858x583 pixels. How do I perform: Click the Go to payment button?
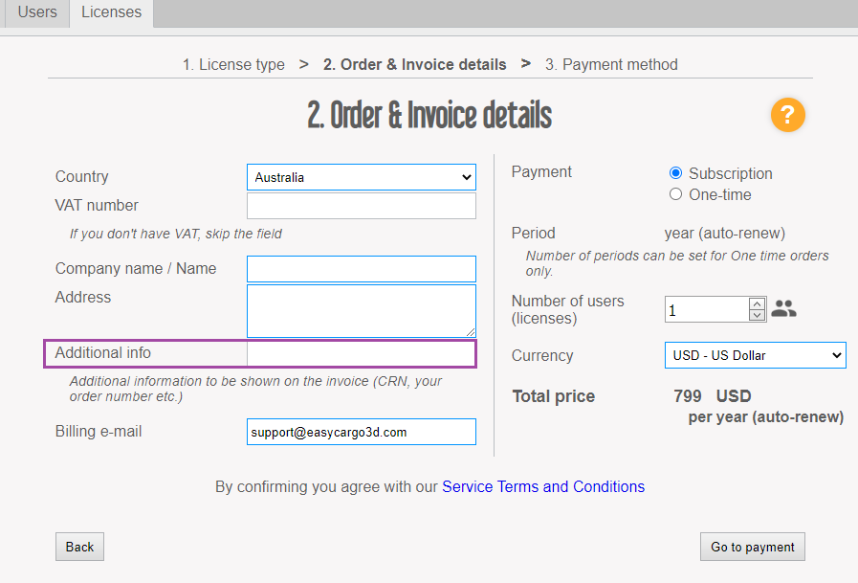pos(752,547)
